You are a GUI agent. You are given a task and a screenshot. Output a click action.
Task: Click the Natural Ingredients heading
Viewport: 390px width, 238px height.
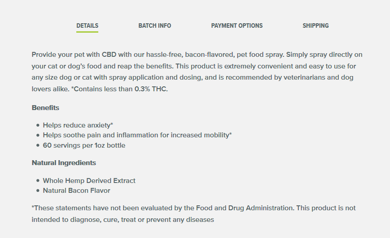[64, 163]
